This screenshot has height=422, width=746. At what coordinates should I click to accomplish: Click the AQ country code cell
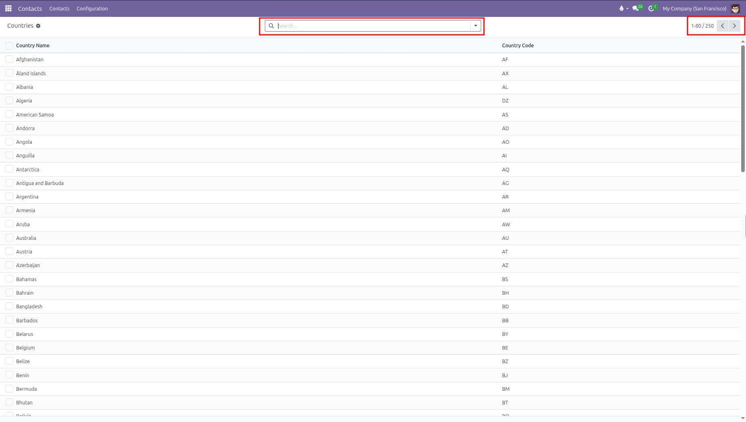pyautogui.click(x=506, y=169)
